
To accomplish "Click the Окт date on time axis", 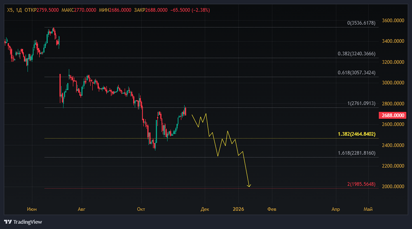I will 141,209.
